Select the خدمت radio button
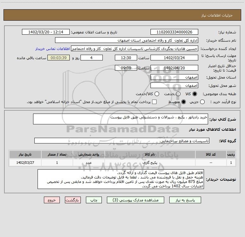This screenshot has height=237, width=245. click(178, 94)
